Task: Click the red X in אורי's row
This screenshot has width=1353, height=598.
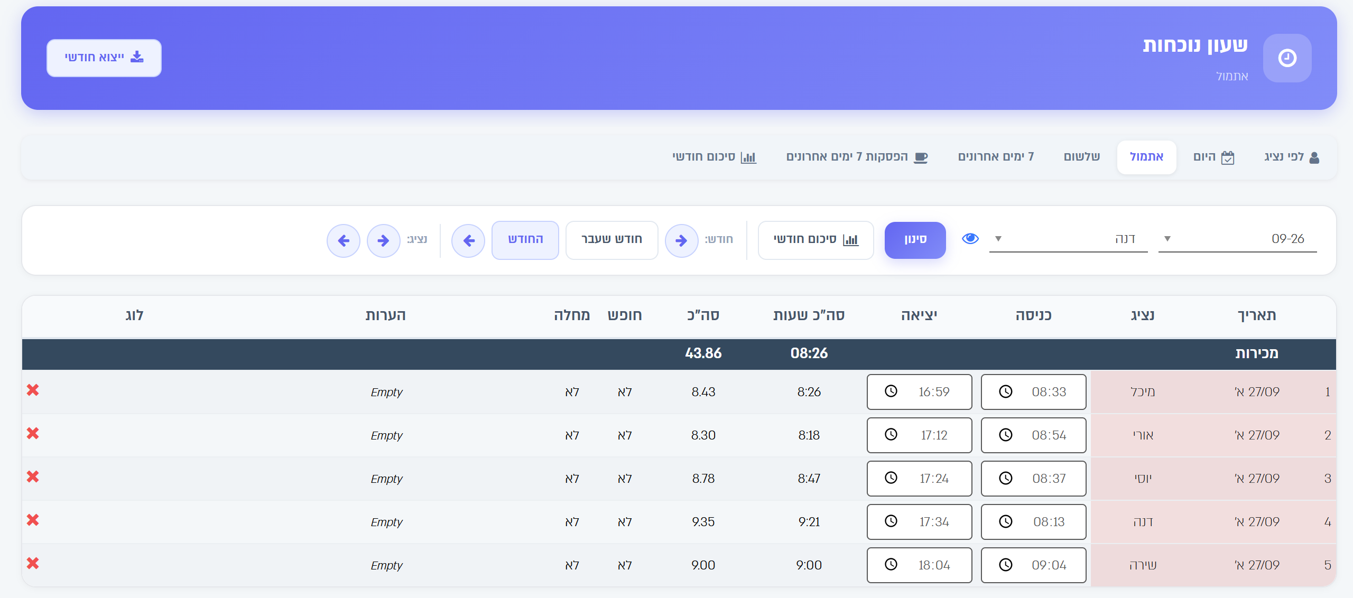Action: pyautogui.click(x=33, y=433)
